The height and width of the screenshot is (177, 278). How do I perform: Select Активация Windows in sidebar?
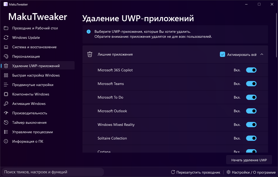click(x=38, y=104)
